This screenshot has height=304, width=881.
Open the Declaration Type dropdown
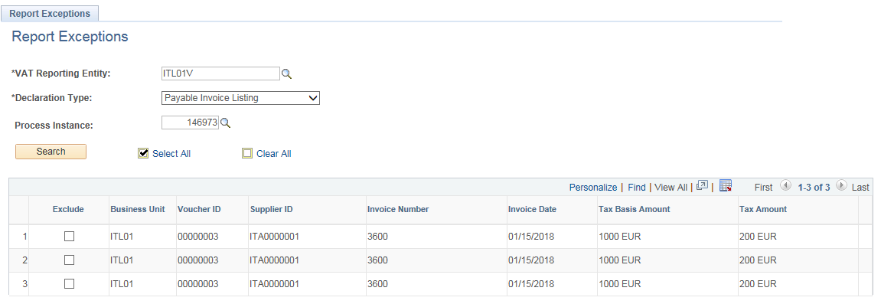pyautogui.click(x=240, y=98)
